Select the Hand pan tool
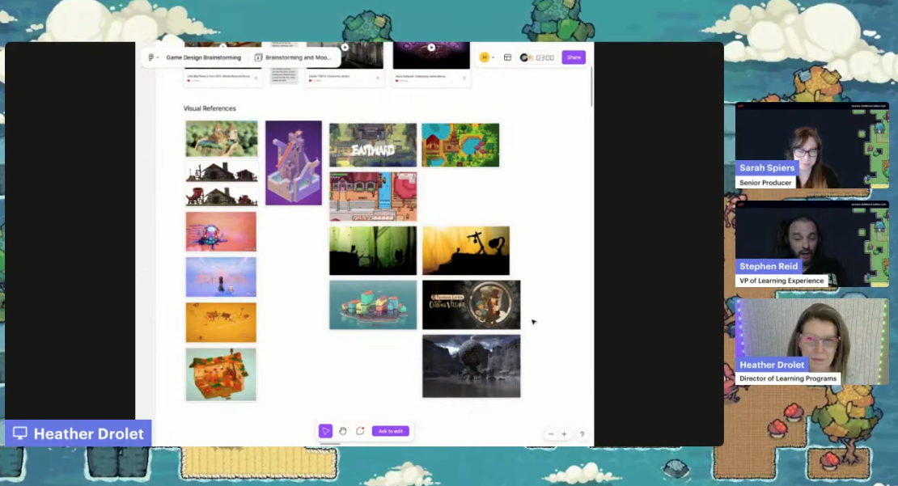898x486 pixels. tap(342, 431)
